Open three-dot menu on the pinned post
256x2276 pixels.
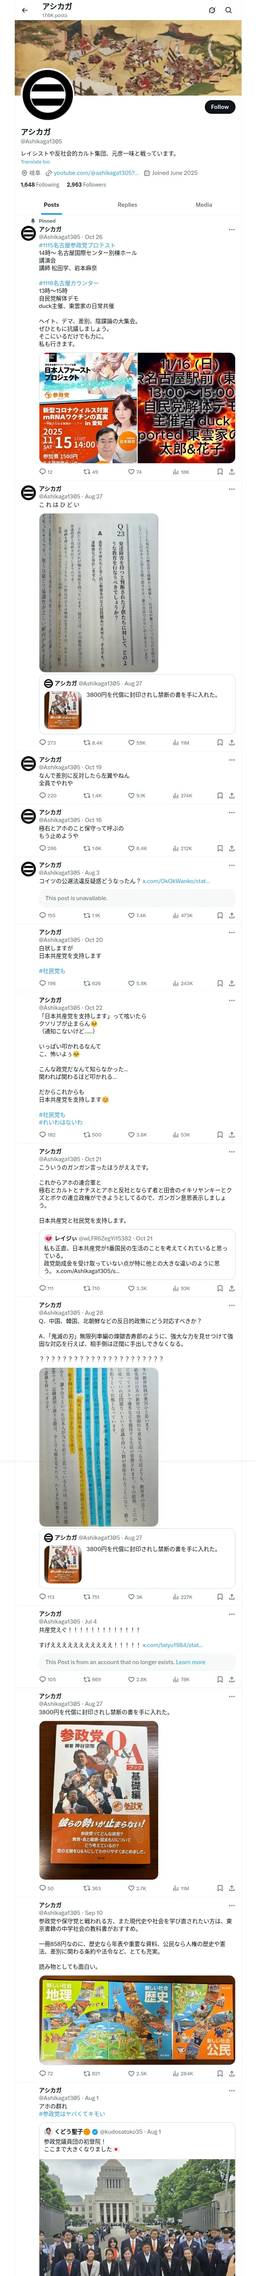(x=231, y=229)
